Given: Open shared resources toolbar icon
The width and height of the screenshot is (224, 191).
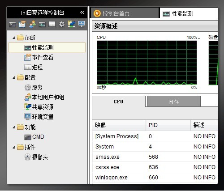Looking at the screenshot, I should click(72, 24).
